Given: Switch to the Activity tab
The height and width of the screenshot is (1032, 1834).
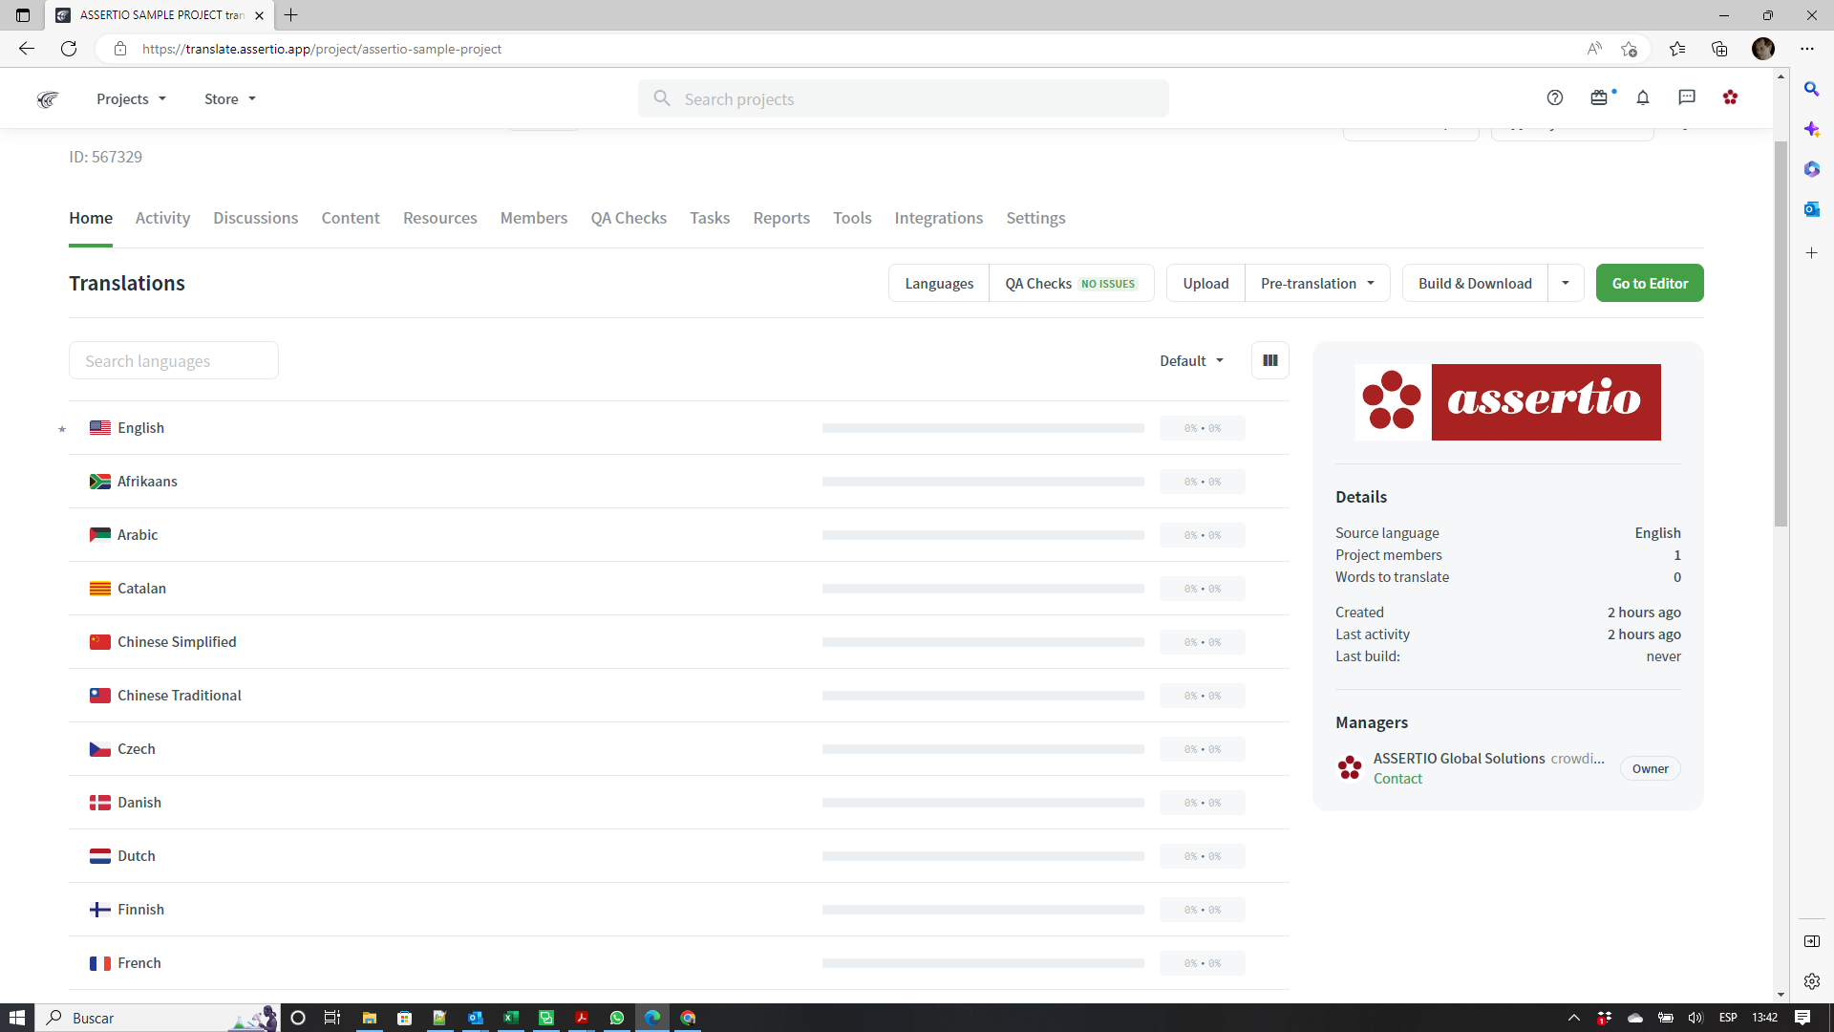Looking at the screenshot, I should (x=162, y=218).
